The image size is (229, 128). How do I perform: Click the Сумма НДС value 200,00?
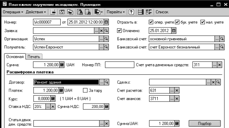[x=97, y=106]
